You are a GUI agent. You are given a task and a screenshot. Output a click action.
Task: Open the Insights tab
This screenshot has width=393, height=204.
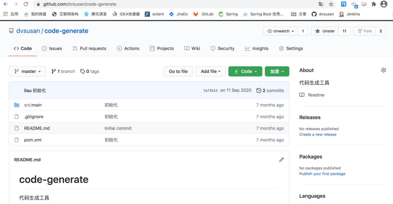coord(257,48)
